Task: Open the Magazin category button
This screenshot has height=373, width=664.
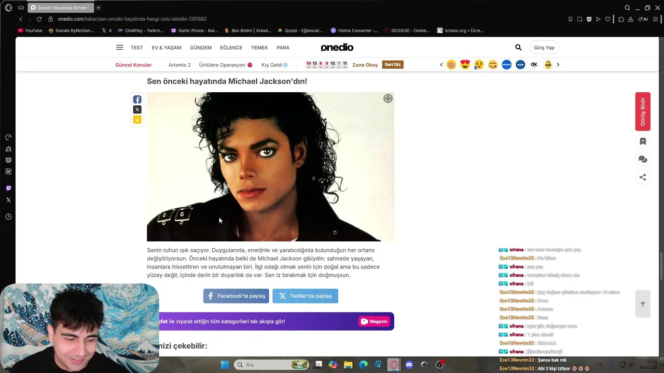Action: tap(374, 321)
